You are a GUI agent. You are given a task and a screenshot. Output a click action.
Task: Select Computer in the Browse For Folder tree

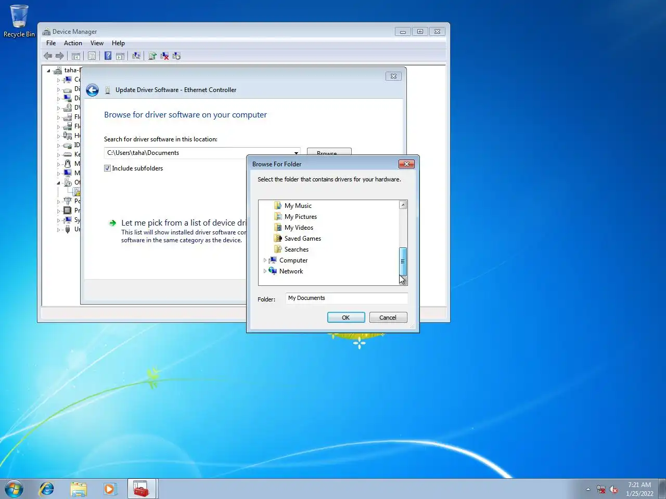[x=293, y=260]
